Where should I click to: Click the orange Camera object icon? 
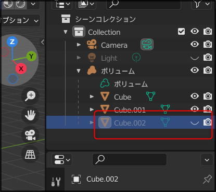pos(92,45)
